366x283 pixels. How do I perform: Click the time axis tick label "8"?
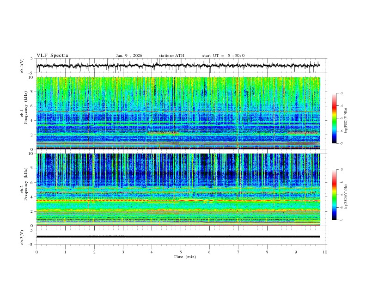[267, 252]
